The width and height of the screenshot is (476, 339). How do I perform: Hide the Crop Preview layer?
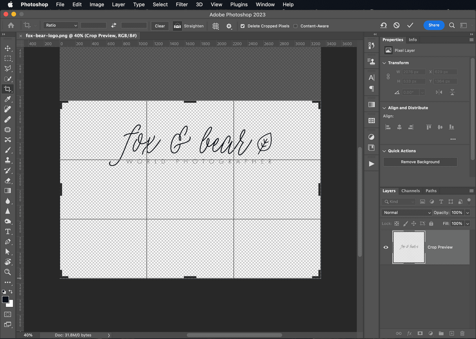[385, 247]
